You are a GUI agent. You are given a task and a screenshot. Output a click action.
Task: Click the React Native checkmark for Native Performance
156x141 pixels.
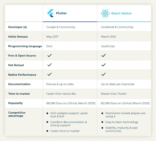[104, 74]
